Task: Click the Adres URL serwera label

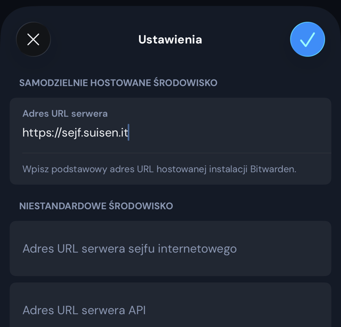Action: pos(65,114)
